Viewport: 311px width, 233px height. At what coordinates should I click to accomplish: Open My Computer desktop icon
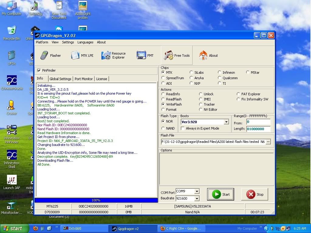[x=12, y=8]
